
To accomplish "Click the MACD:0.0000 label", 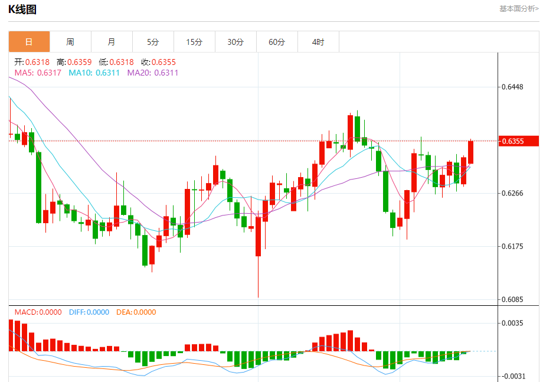I will tap(38, 312).
